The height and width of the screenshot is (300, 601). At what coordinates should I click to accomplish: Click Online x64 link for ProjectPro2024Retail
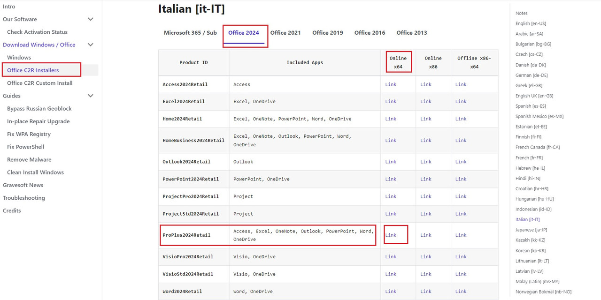click(x=391, y=196)
